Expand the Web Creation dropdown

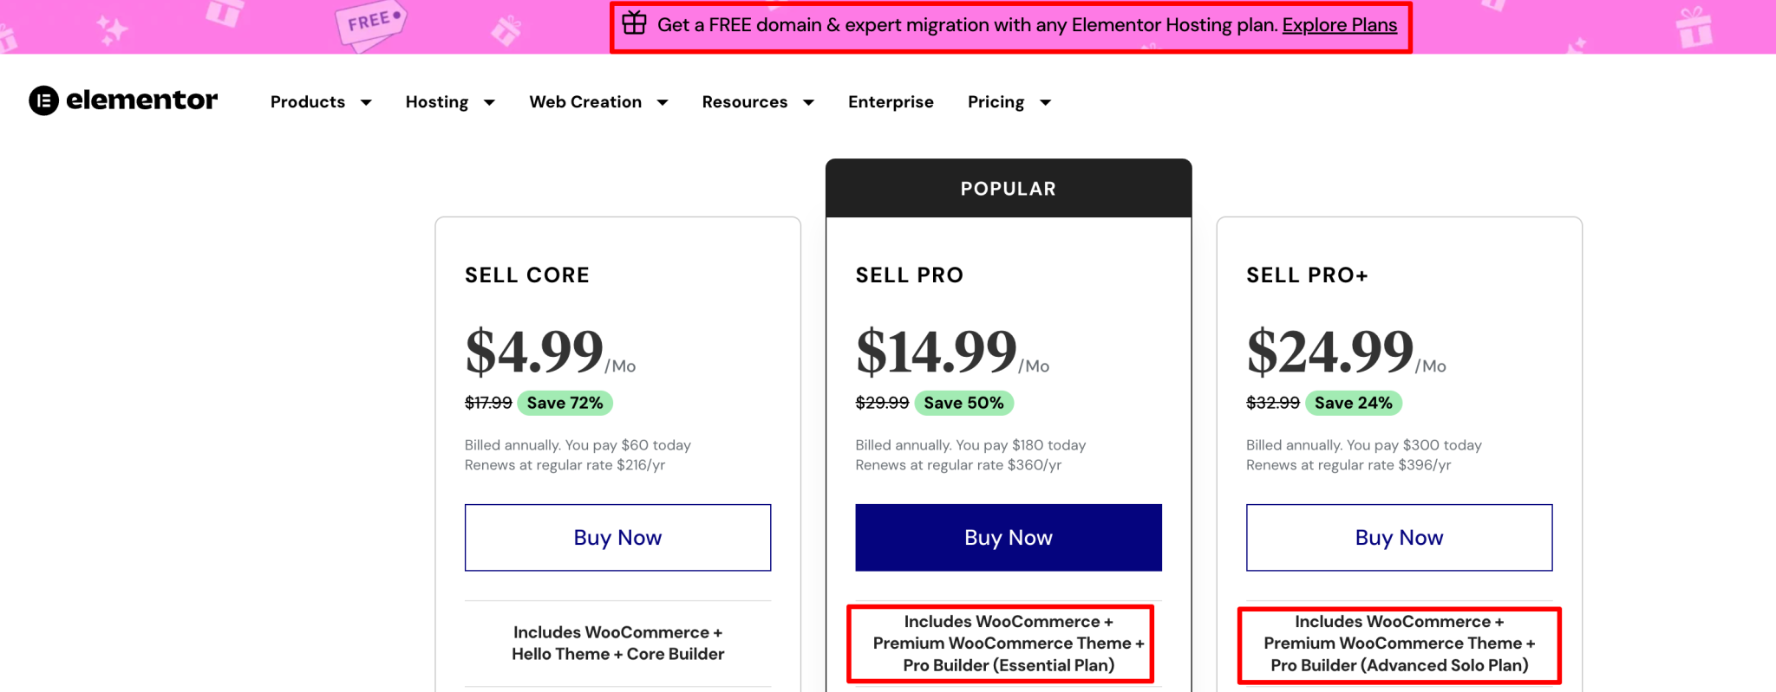[598, 101]
